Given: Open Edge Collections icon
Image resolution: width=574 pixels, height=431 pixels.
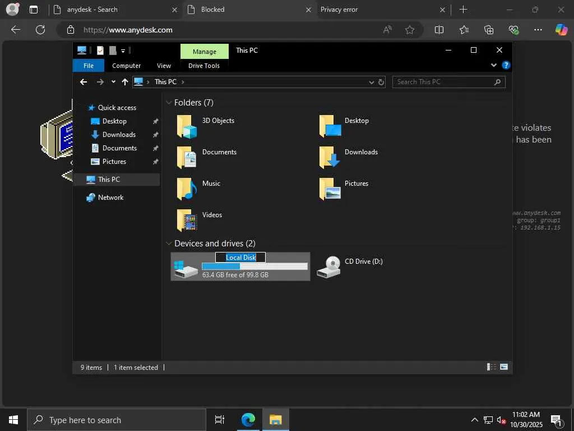Looking at the screenshot, I should pos(489,30).
